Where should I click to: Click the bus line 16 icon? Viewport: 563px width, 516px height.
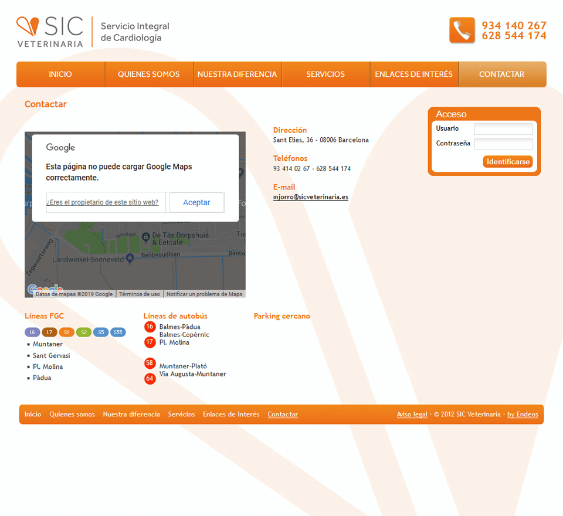coord(150,327)
